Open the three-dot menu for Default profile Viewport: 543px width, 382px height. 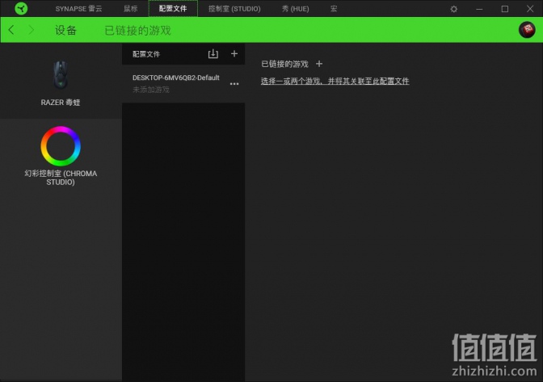click(234, 84)
